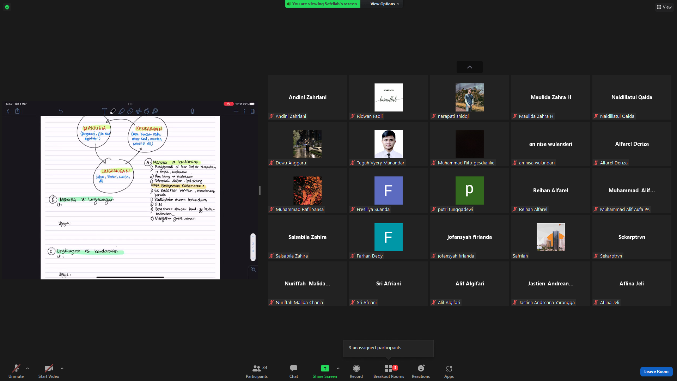677x381 pixels.
Task: Select the Lasso selection tool
Action: pyautogui.click(x=146, y=111)
